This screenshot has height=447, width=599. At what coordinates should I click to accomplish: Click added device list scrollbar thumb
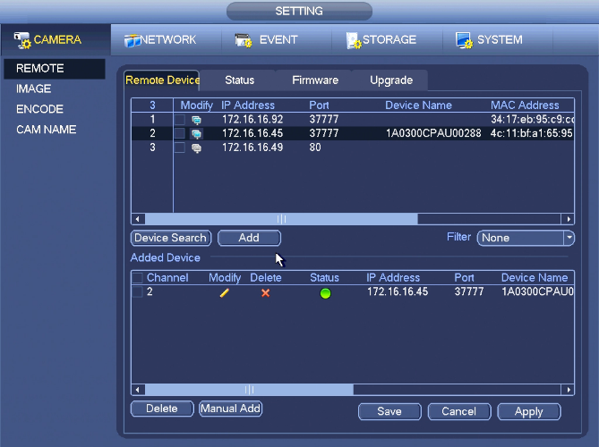[x=249, y=390]
